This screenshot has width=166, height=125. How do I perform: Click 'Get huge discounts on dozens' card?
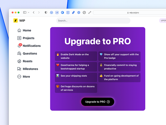pyautogui.click(x=76, y=88)
